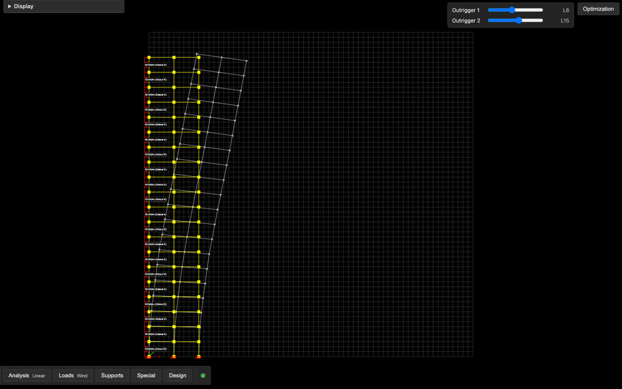Select the left column base support
The width and height of the screenshot is (622, 389).
tap(149, 357)
